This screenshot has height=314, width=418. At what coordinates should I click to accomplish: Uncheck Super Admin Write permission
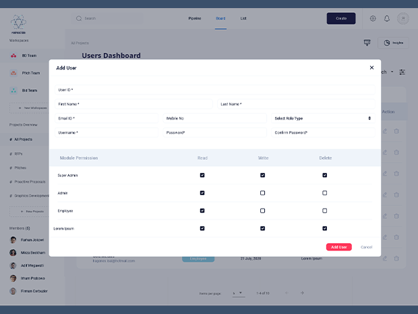tap(262, 175)
